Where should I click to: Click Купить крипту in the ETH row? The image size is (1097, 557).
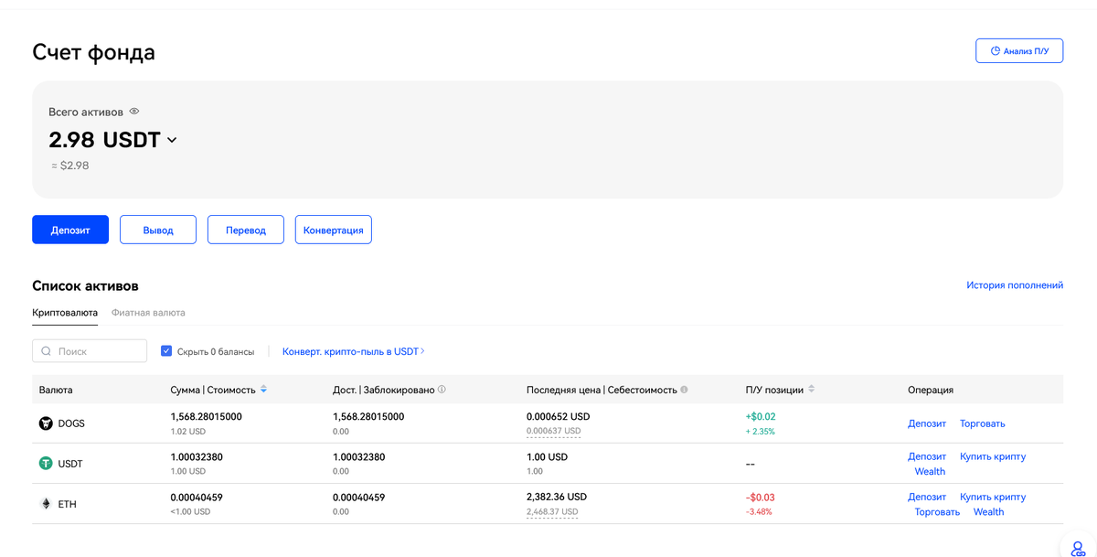tap(993, 497)
